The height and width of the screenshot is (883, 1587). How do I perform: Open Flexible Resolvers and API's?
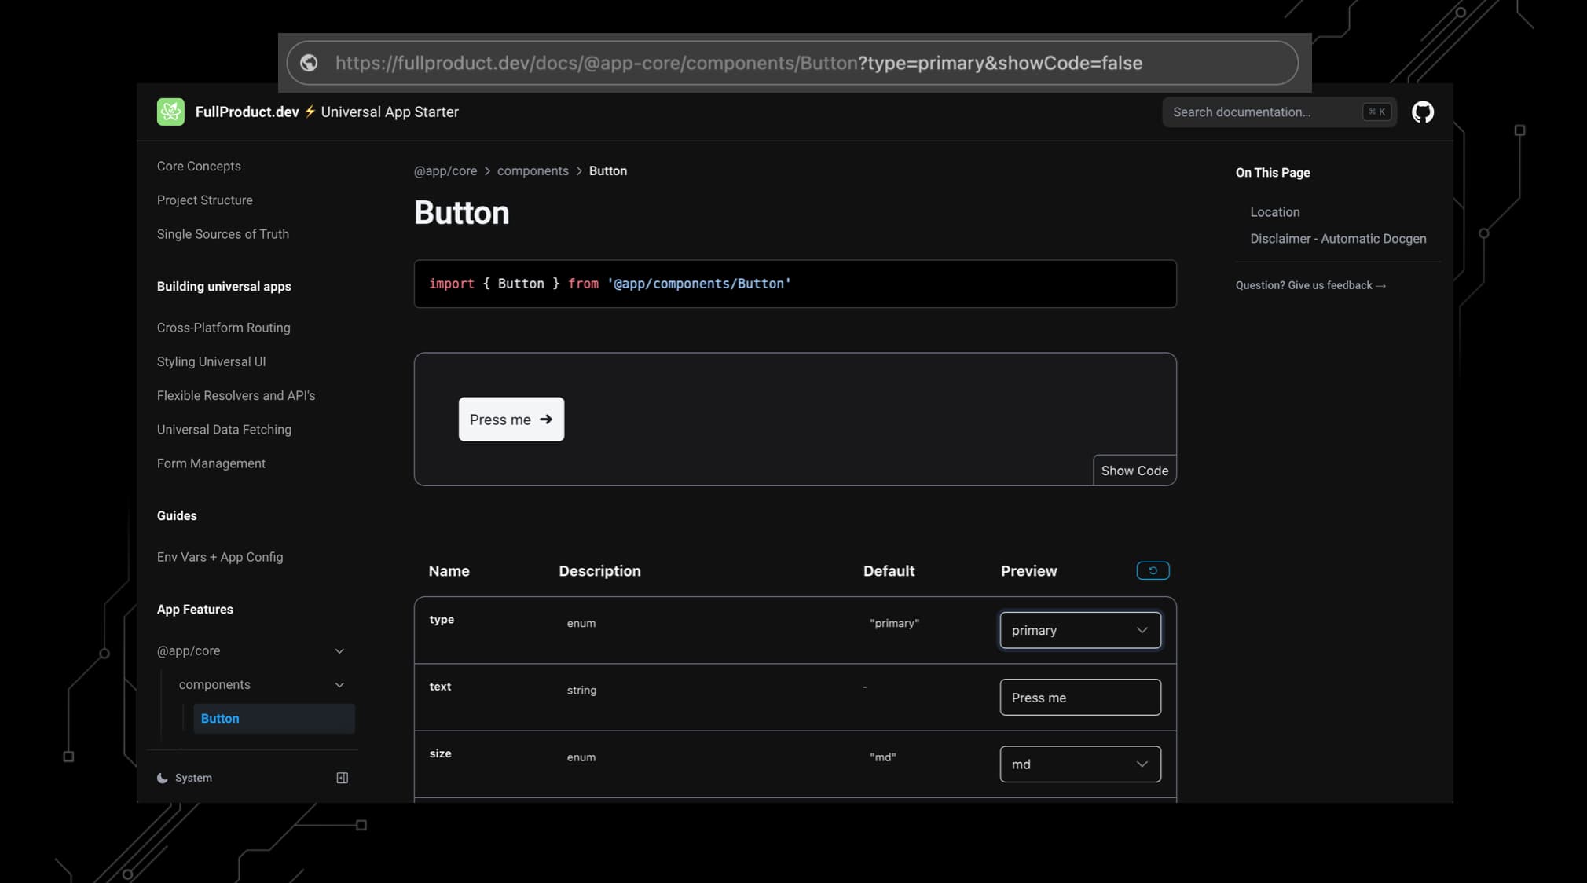236,395
